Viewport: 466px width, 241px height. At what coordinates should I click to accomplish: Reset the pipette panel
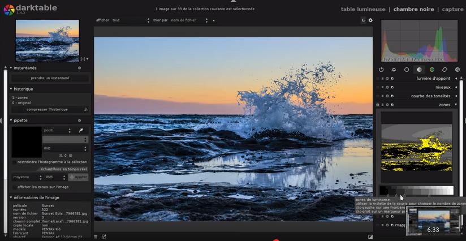click(x=79, y=120)
